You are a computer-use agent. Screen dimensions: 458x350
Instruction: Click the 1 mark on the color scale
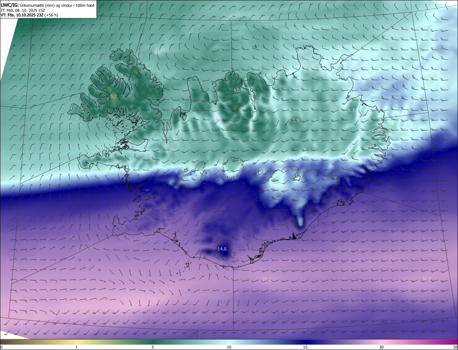(77, 347)
